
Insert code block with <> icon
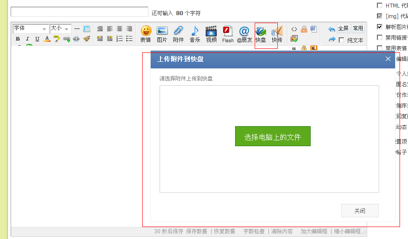point(294,29)
